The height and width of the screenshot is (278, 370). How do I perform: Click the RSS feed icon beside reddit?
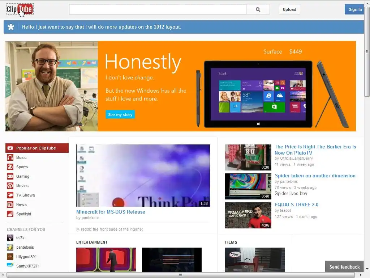78,229
